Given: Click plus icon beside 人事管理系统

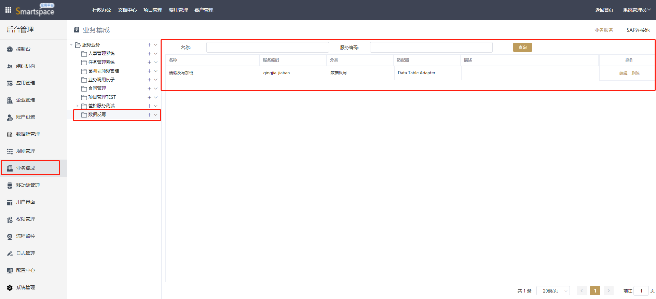Looking at the screenshot, I should coord(149,54).
